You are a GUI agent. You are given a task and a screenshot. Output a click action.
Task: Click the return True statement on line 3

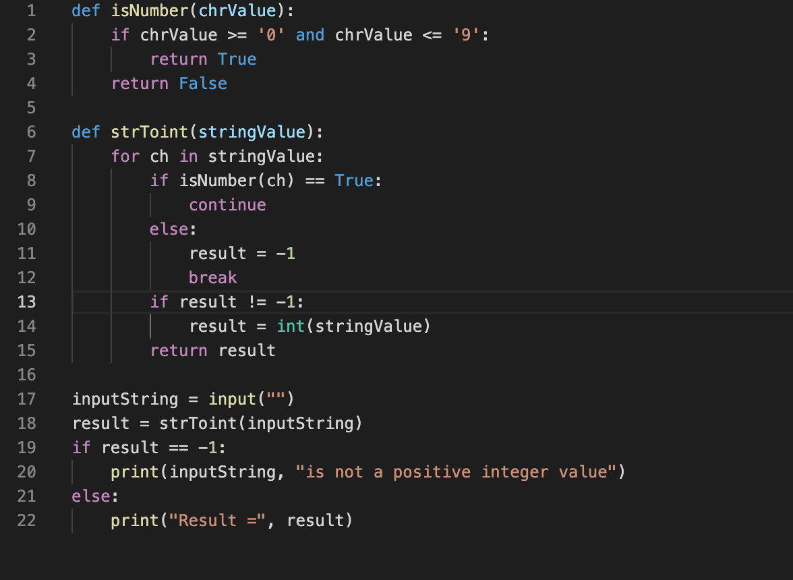click(x=202, y=59)
